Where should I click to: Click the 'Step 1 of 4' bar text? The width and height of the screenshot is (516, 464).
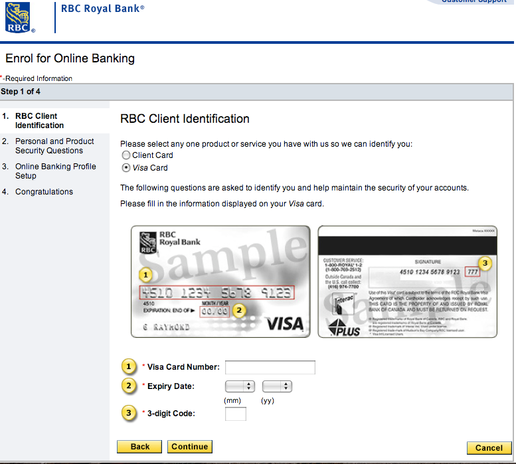(x=21, y=92)
